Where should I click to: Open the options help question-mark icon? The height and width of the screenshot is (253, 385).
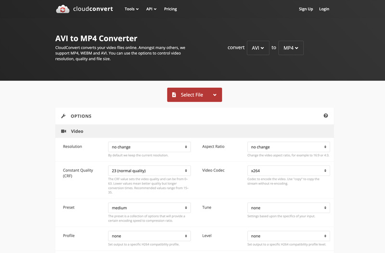click(x=326, y=116)
